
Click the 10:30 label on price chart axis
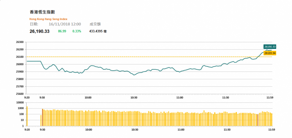point(134,97)
